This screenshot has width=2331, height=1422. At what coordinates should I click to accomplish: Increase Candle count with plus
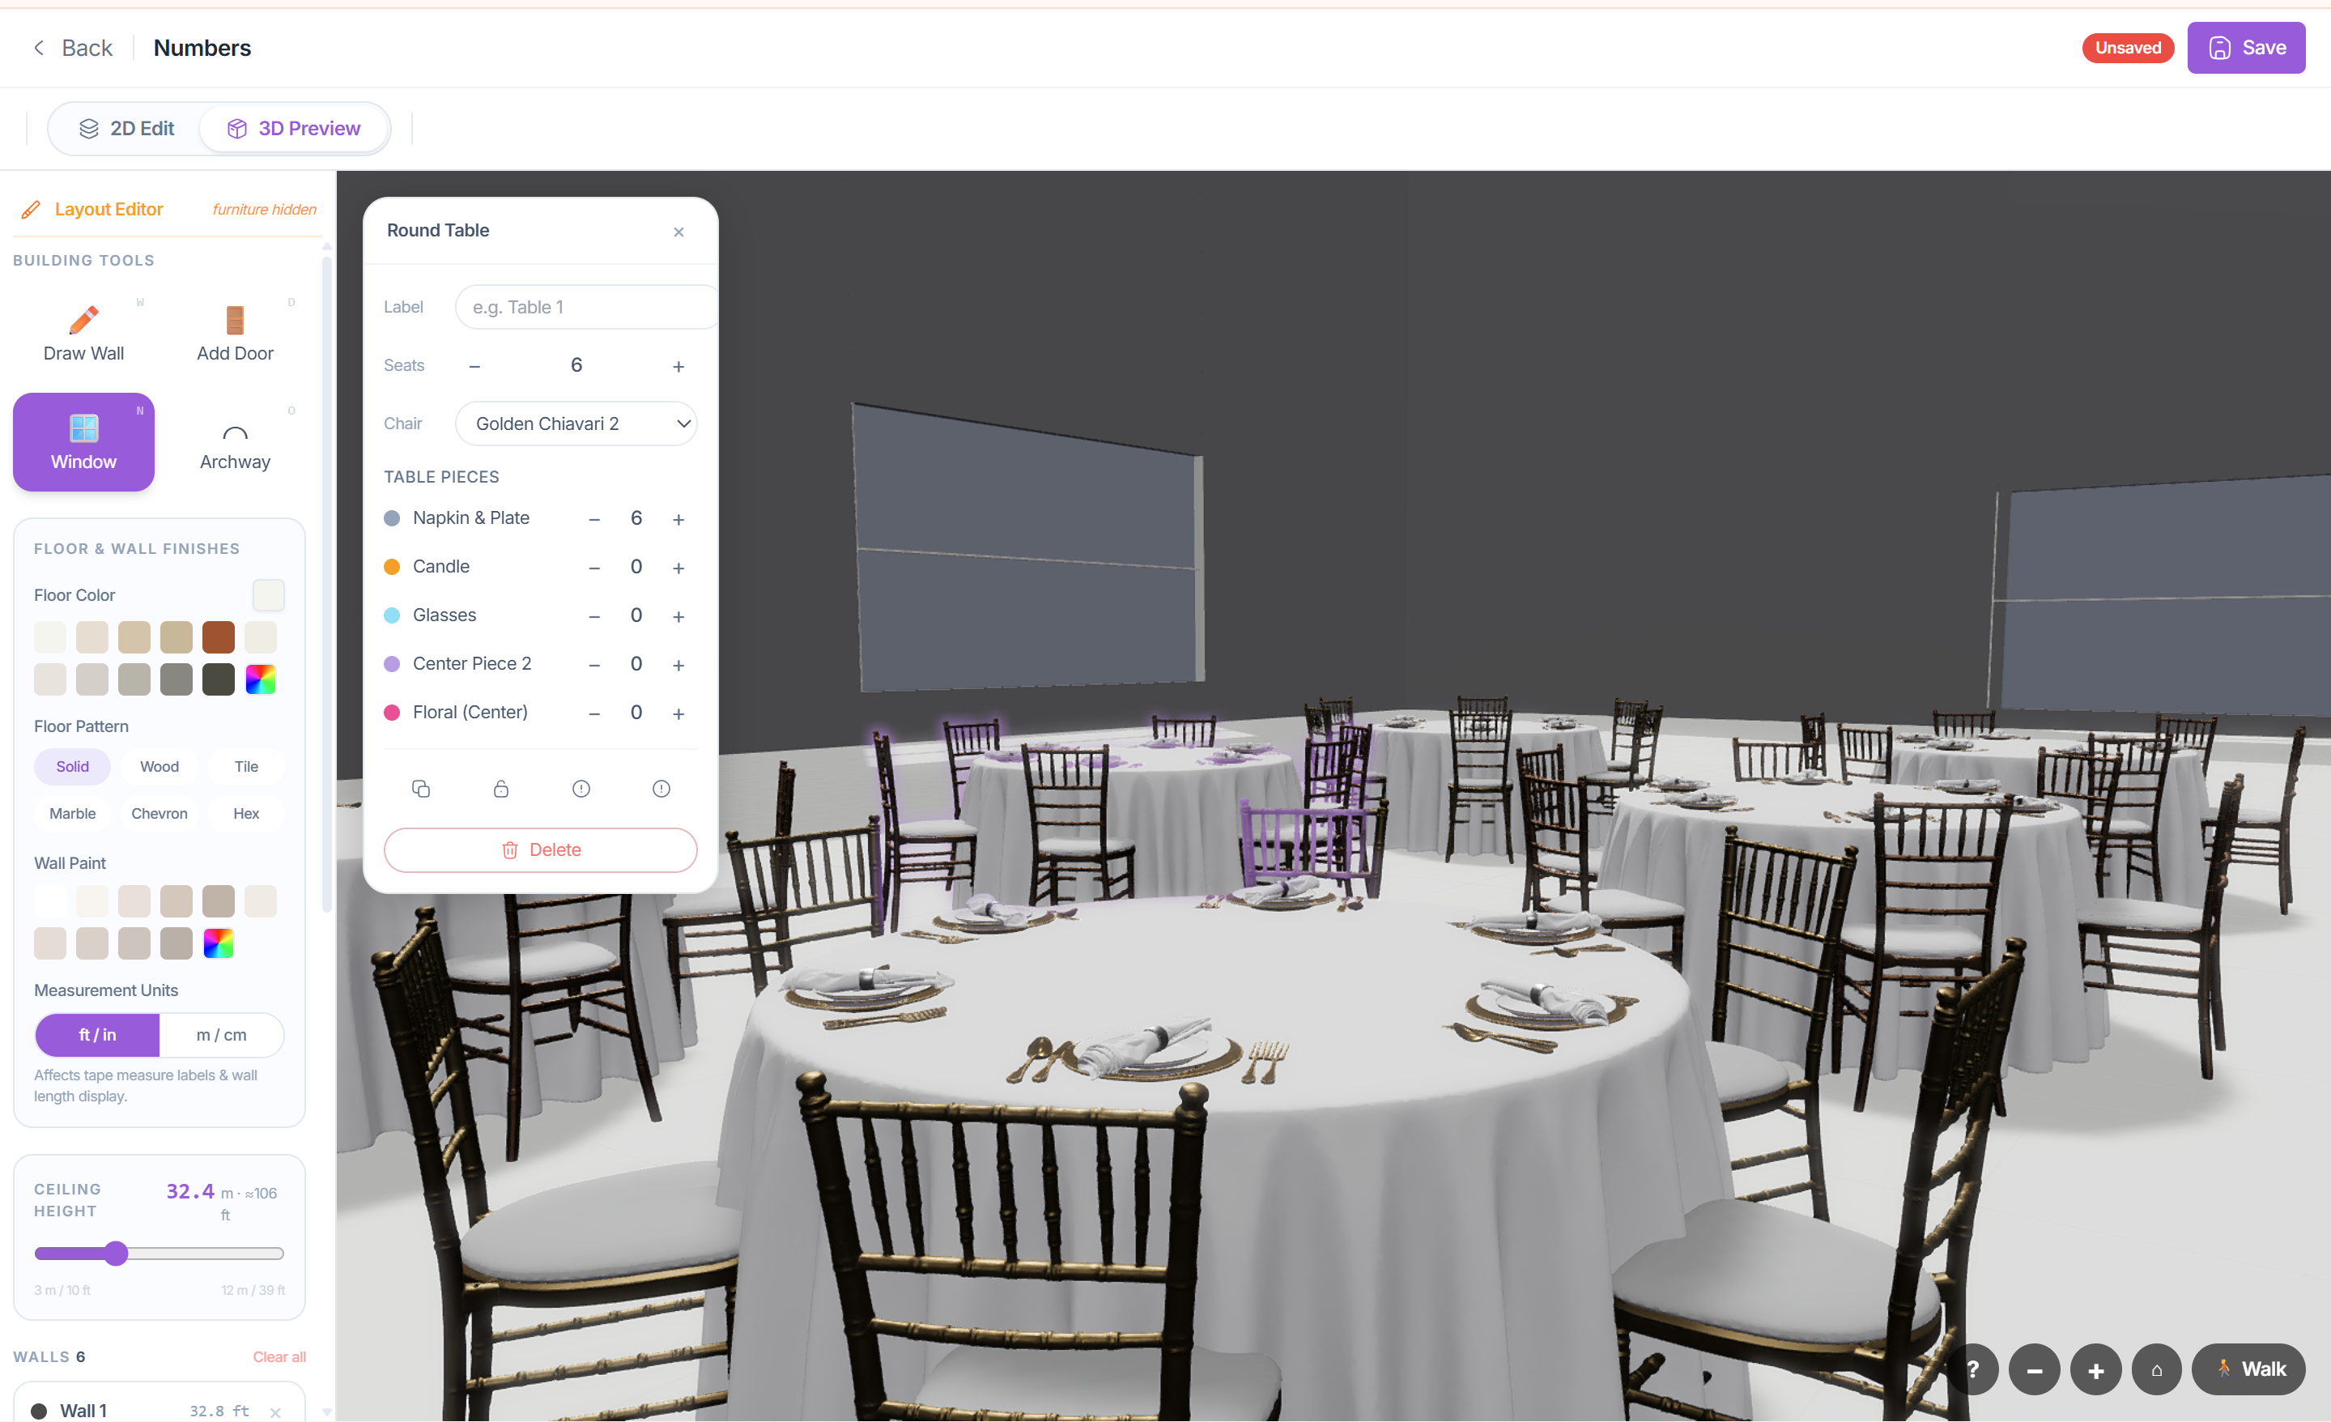click(678, 568)
